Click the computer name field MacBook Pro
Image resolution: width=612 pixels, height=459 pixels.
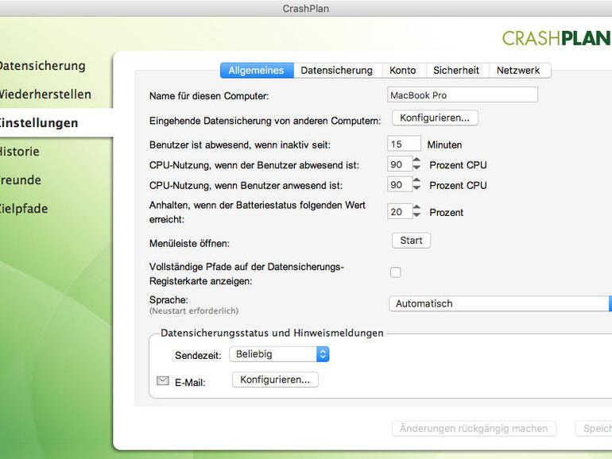click(x=463, y=95)
